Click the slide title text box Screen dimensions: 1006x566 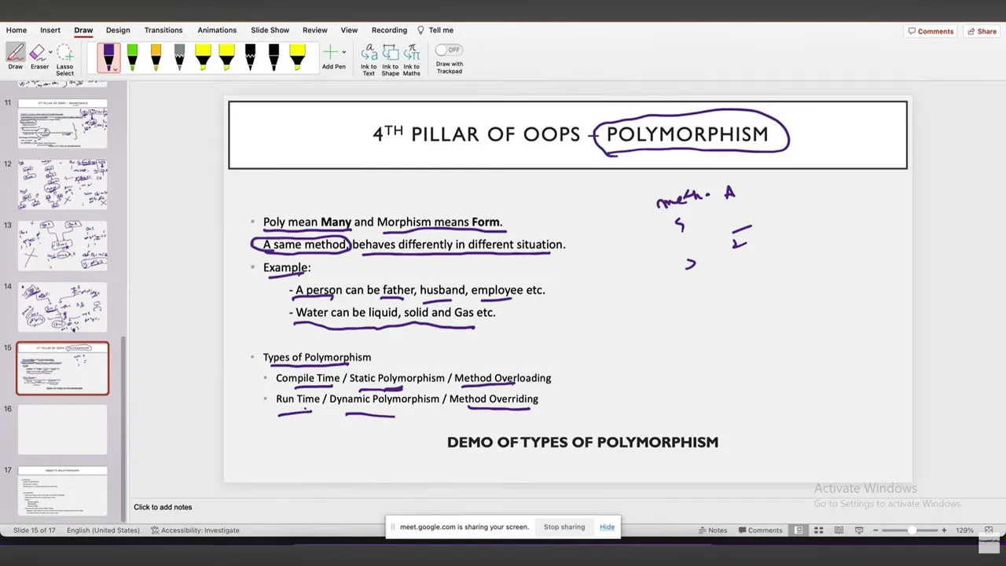pos(567,134)
